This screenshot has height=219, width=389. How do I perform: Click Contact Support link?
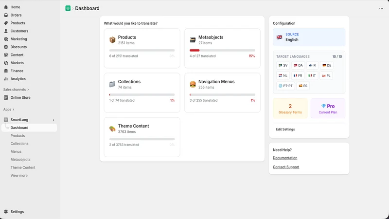tap(286, 167)
